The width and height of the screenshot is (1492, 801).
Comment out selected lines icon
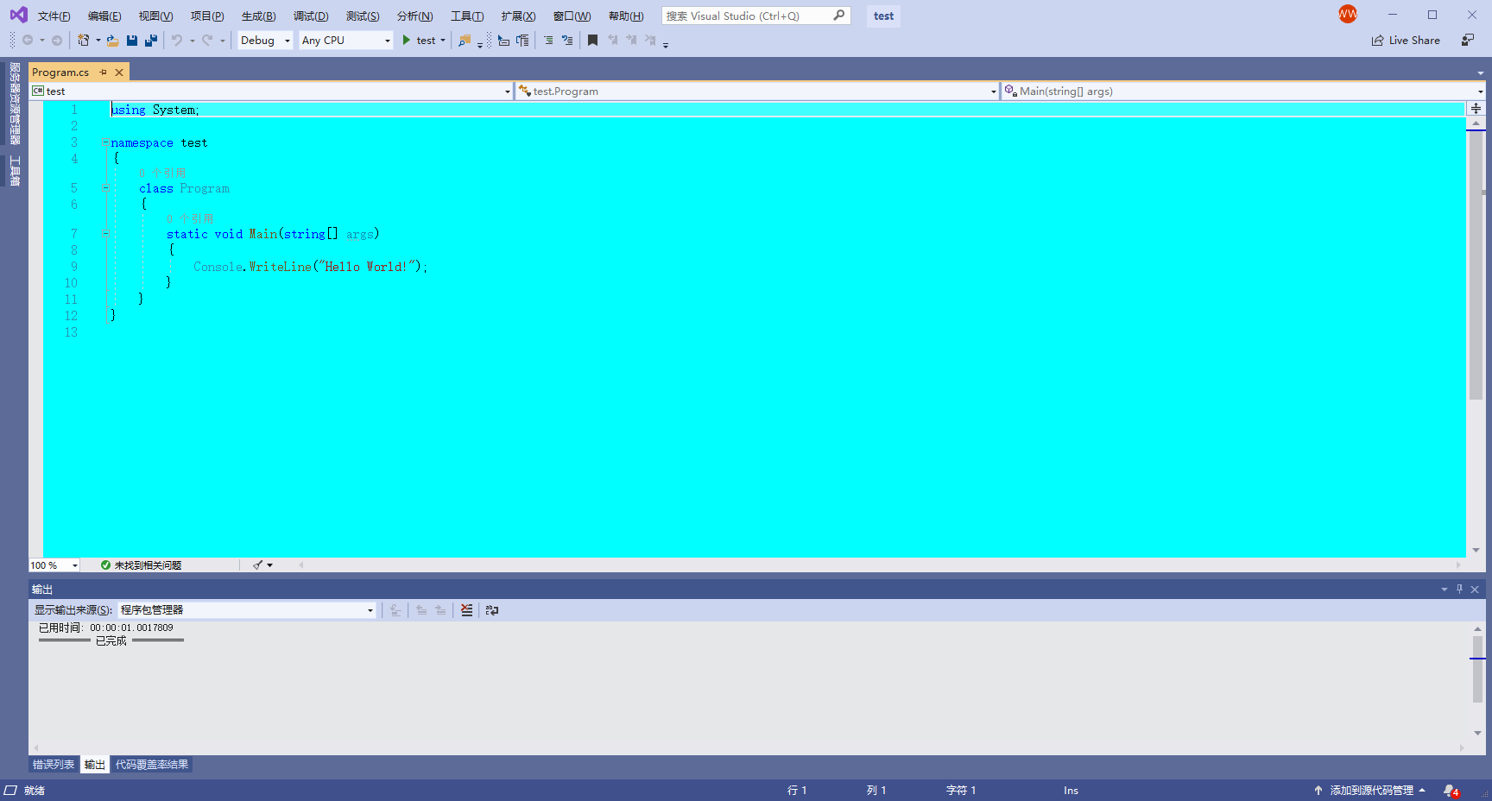tap(548, 41)
